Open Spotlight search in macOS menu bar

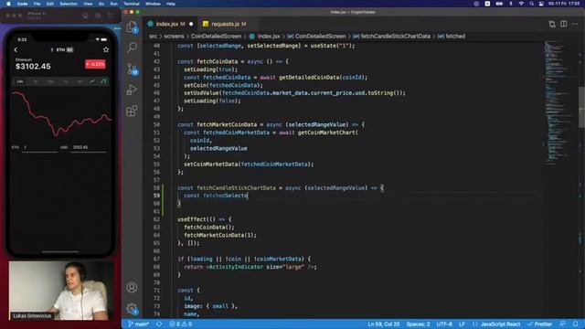pyautogui.click(x=532, y=4)
